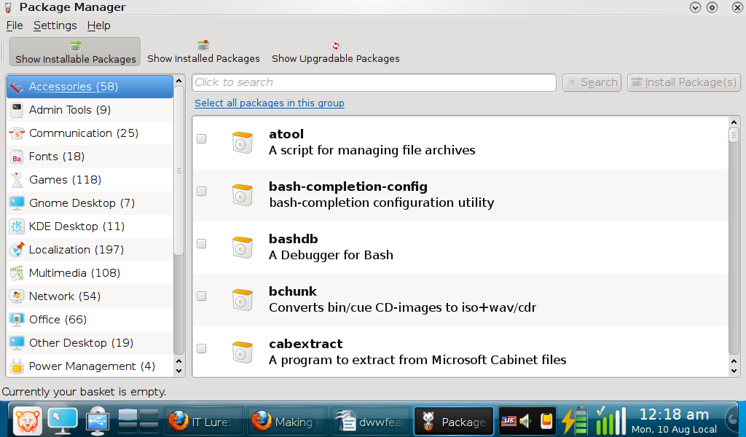Viewport: 746px width, 437px height.
Task: Open the Settings menu
Action: 55,25
